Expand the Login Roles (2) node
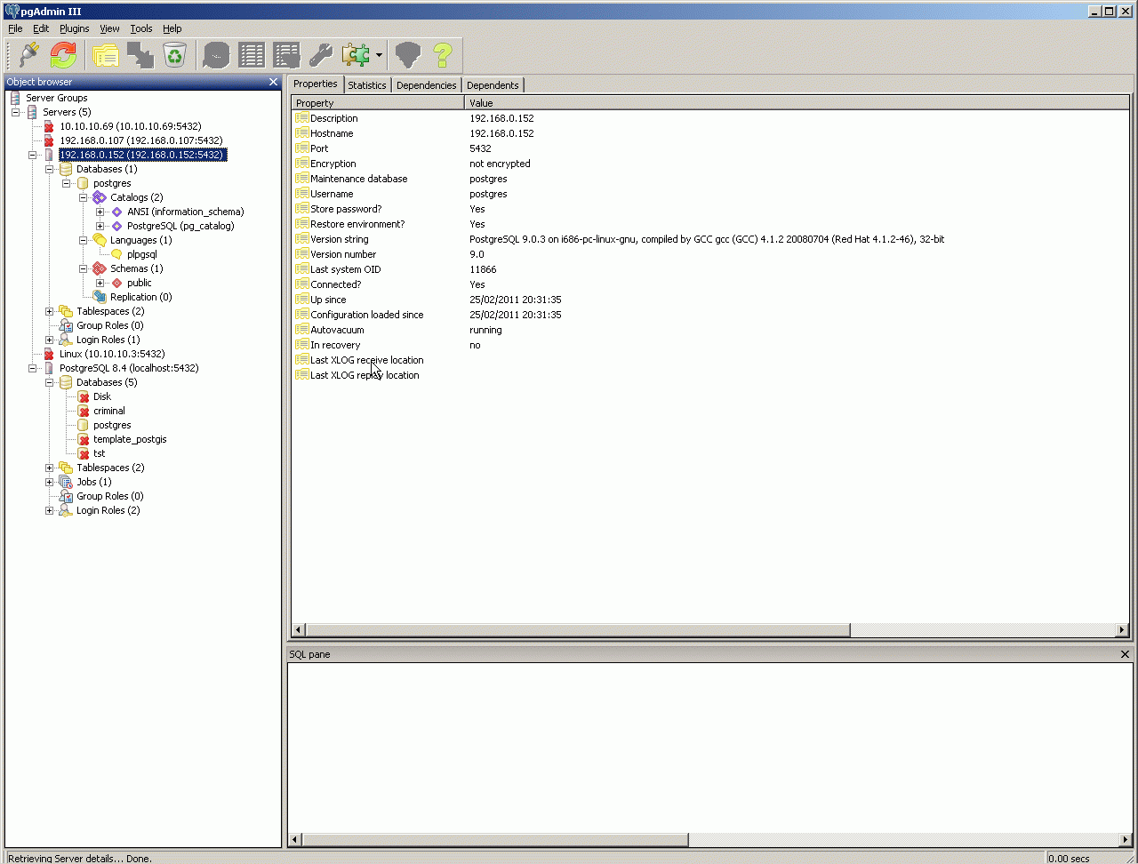 click(x=50, y=510)
